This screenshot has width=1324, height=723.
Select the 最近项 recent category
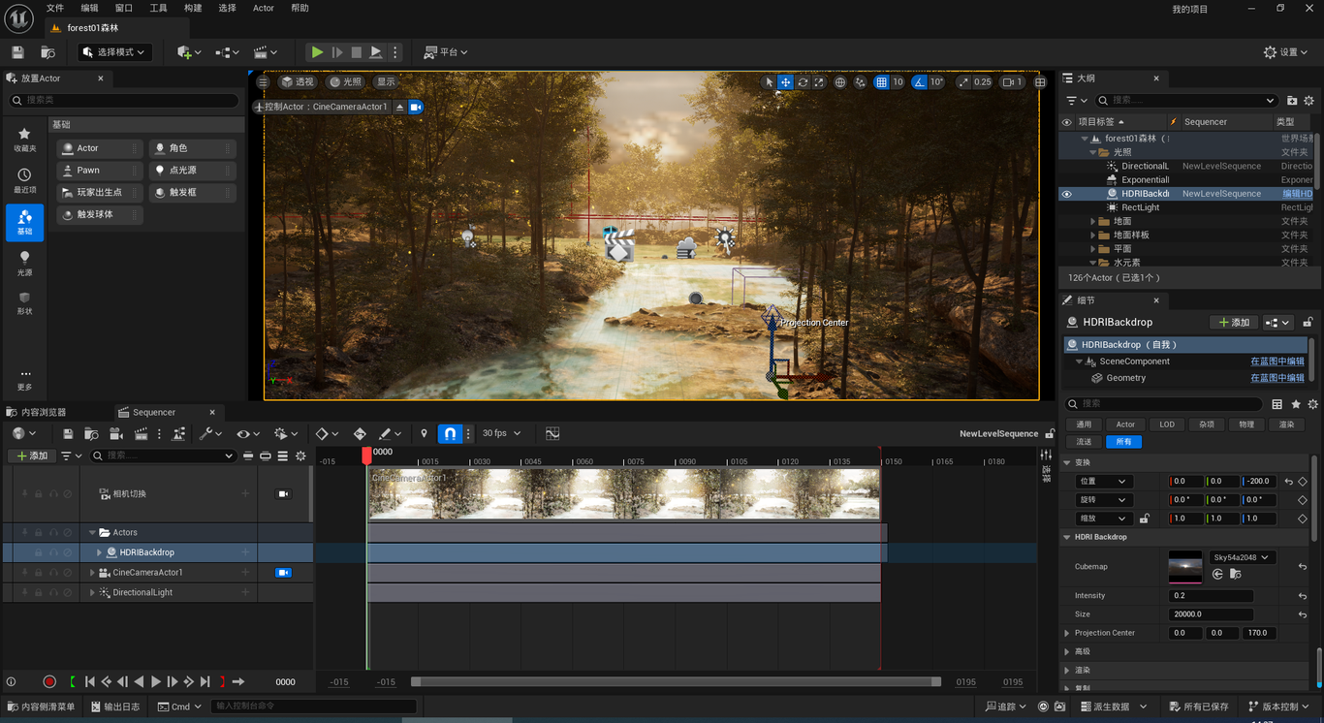(24, 180)
